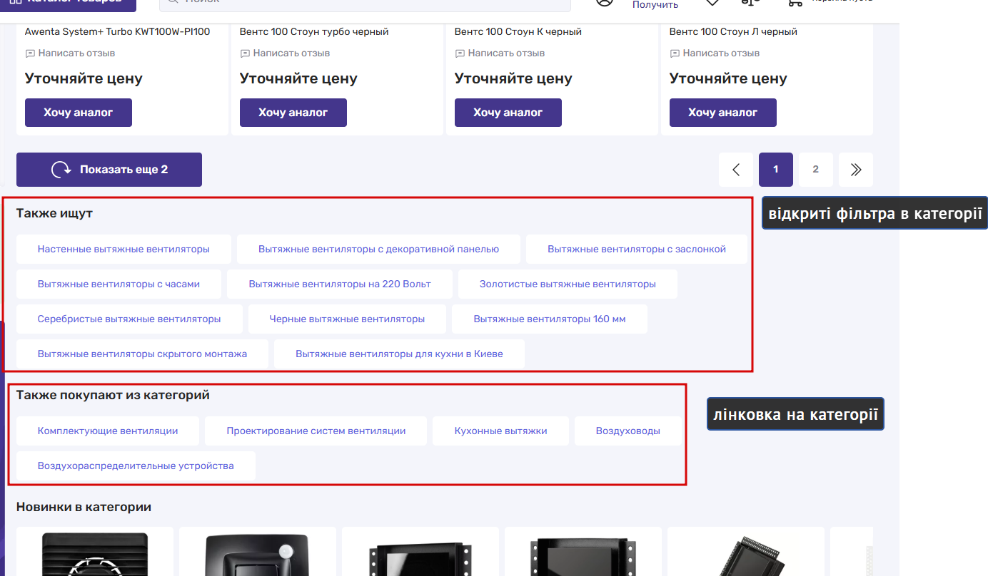Click Хочу аналог for Вентс 100 Стоун К черный

[508, 113]
